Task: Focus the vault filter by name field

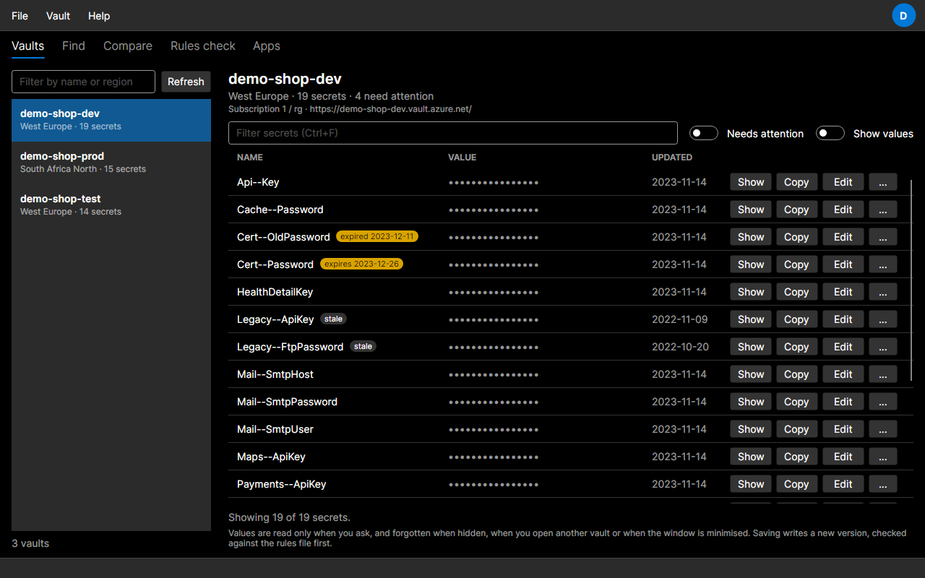Action: tap(83, 82)
